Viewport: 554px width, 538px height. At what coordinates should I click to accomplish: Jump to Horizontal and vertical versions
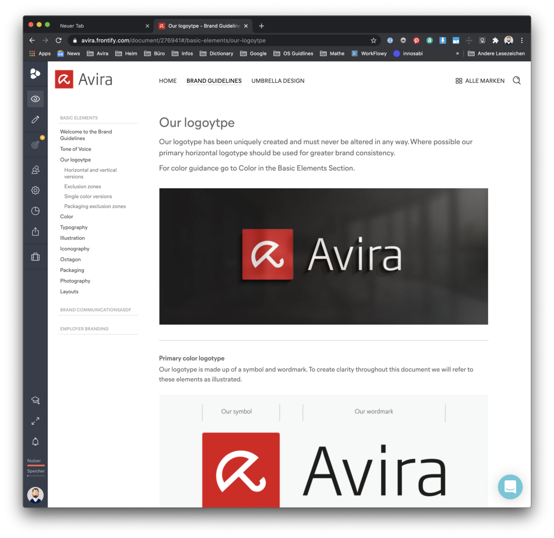90,173
